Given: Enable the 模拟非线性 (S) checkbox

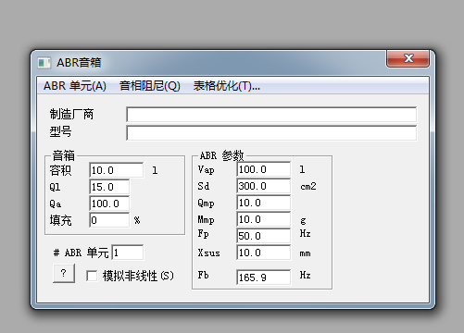Looking at the screenshot, I should tap(92, 276).
